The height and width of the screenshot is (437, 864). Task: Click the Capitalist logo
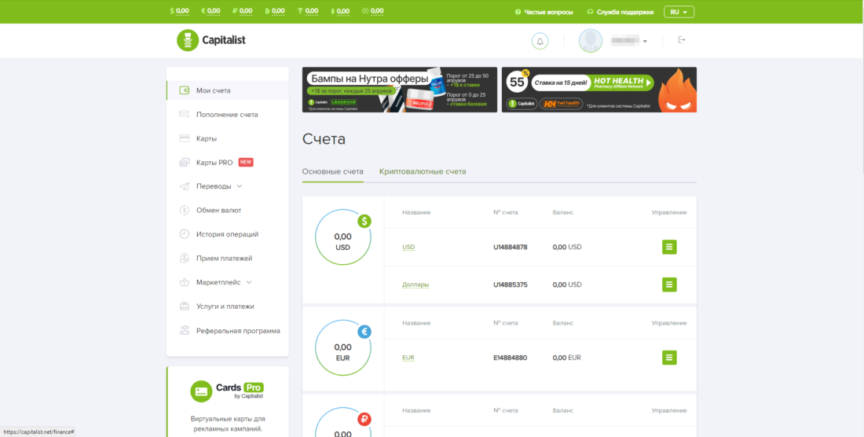pyautogui.click(x=211, y=40)
